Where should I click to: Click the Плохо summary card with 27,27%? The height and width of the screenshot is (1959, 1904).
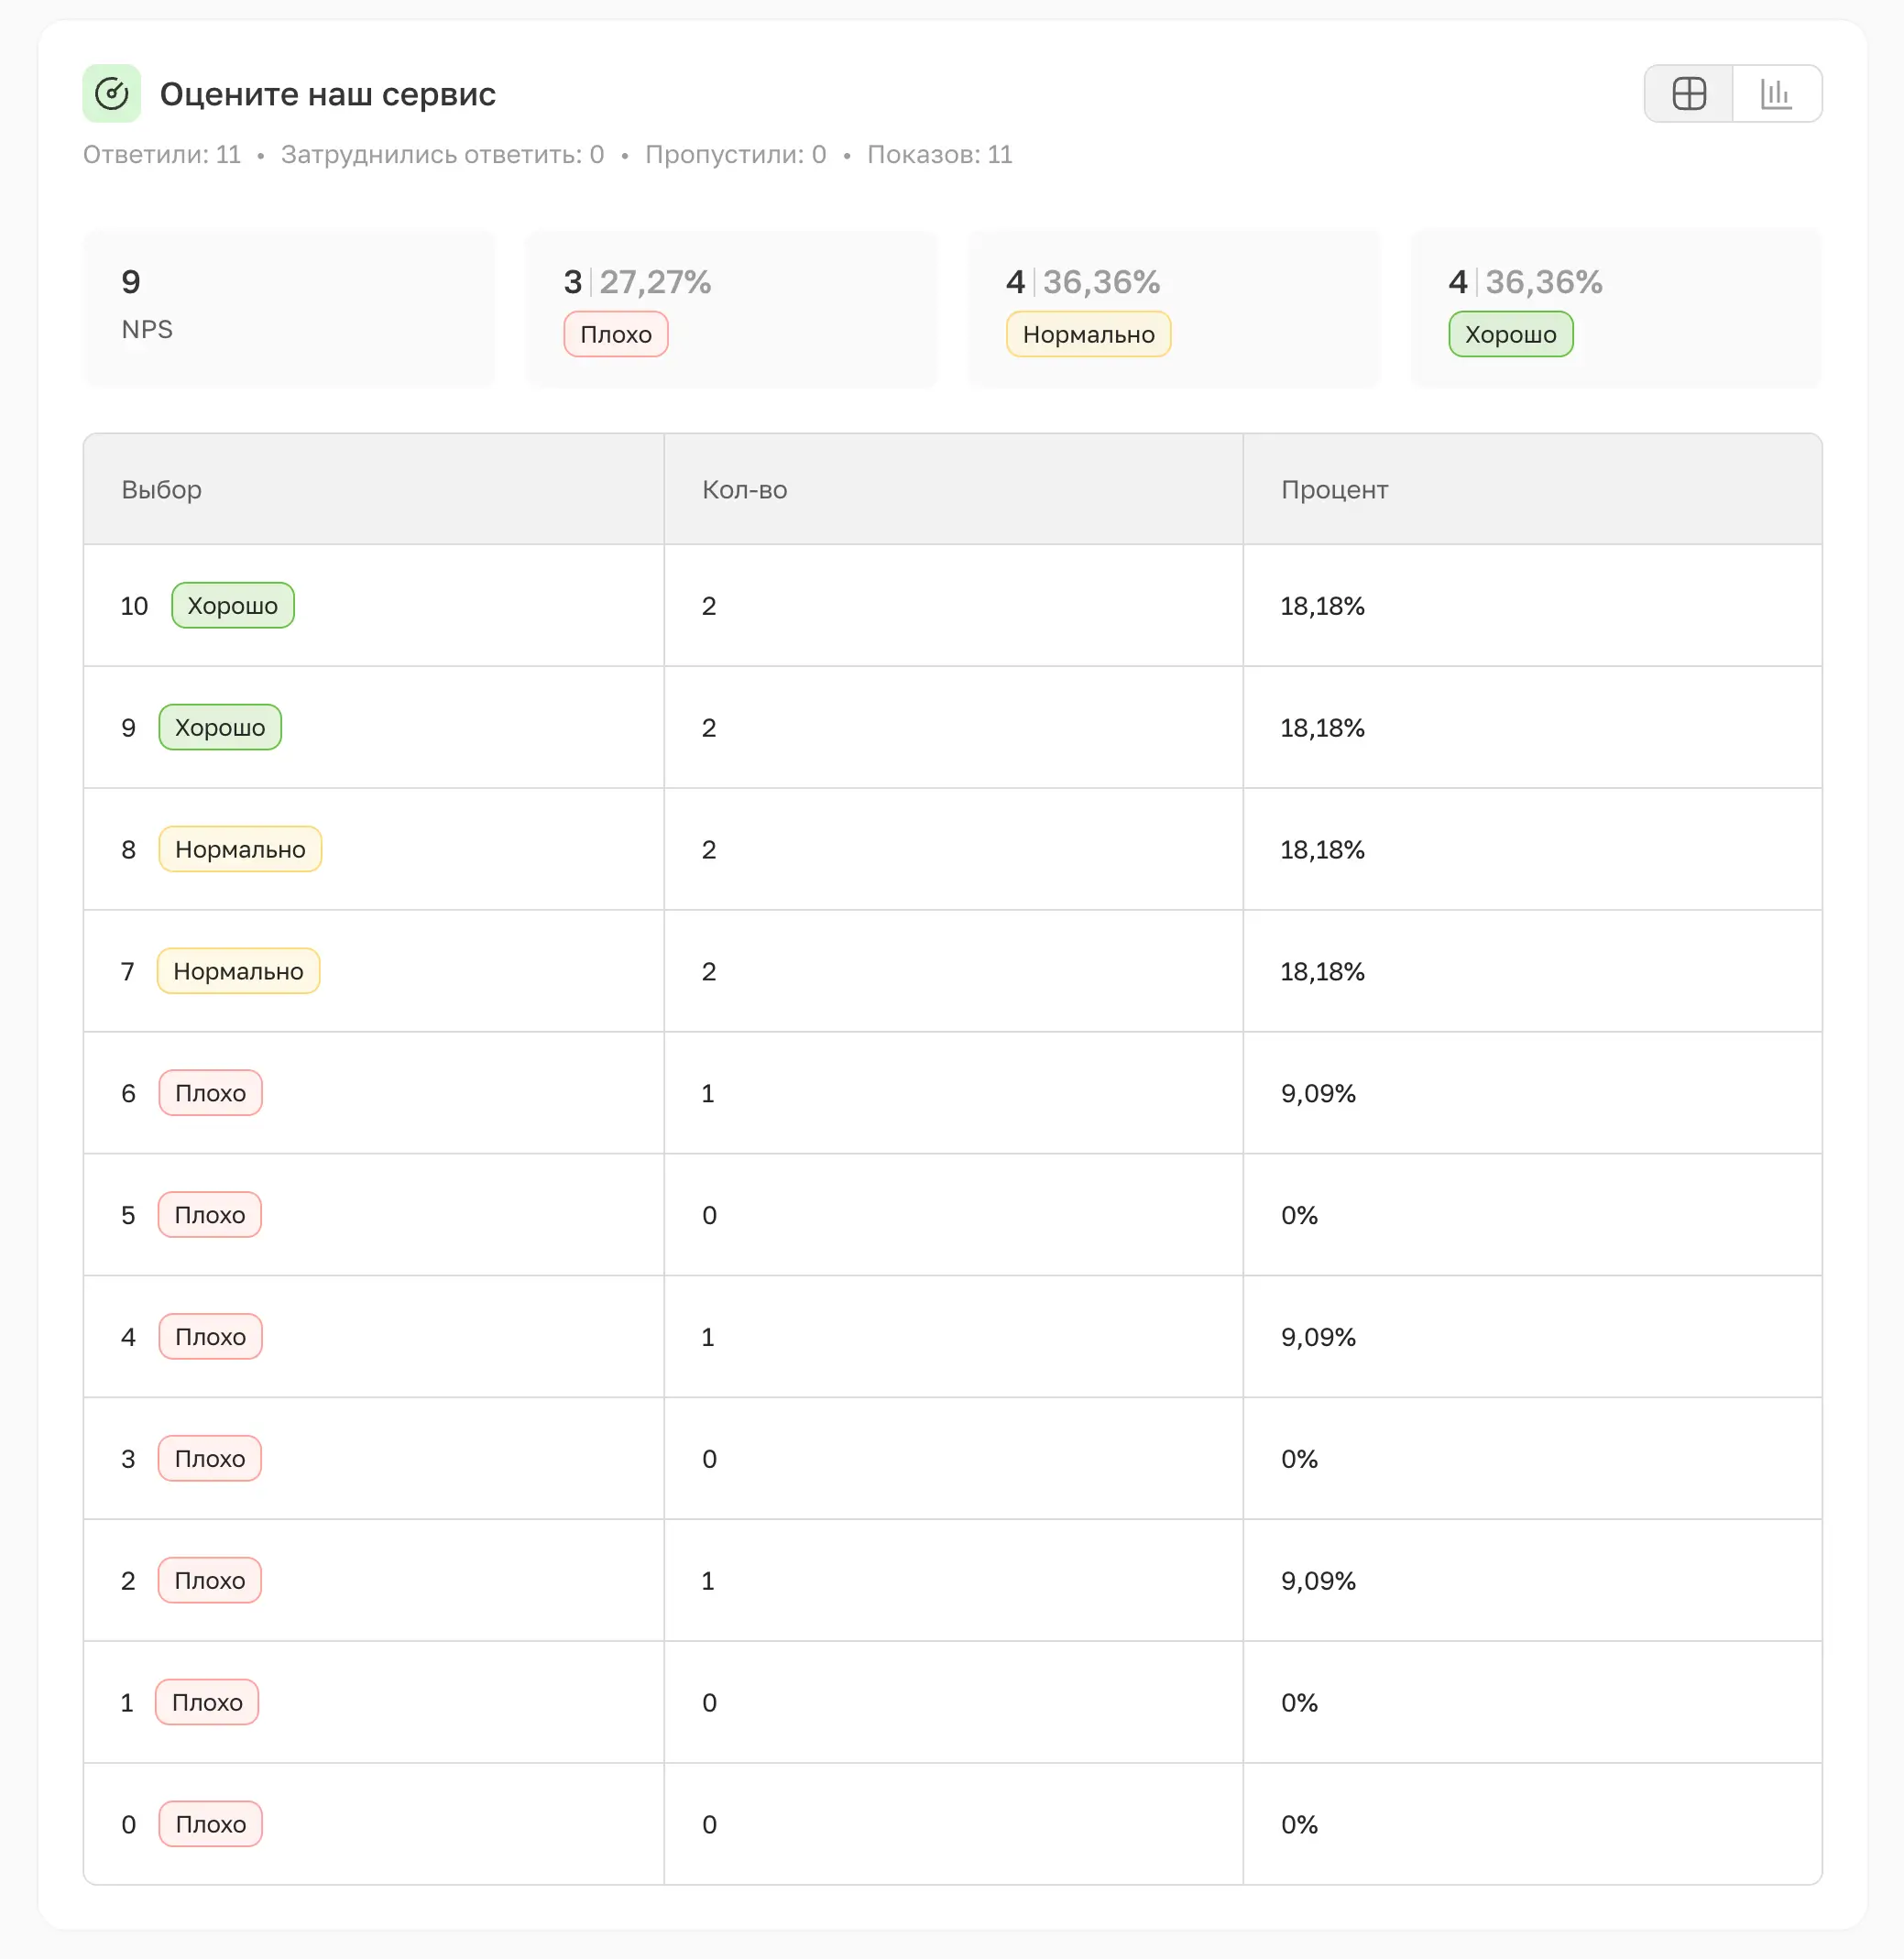731,307
